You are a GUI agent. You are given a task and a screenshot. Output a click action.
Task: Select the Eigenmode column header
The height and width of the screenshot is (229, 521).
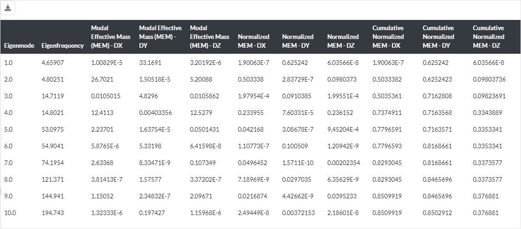pos(19,46)
